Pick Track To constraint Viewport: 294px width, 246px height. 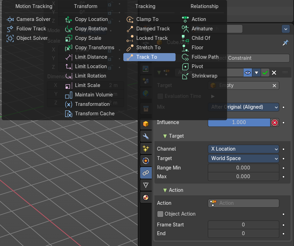[149, 57]
